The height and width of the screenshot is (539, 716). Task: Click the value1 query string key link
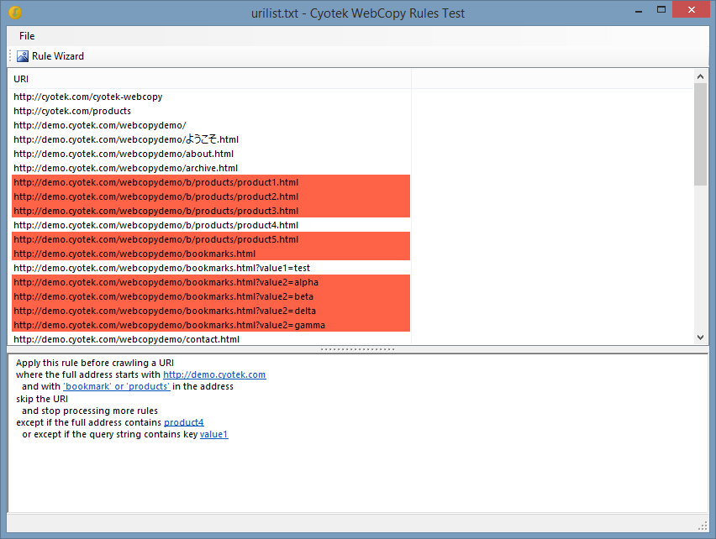point(213,434)
